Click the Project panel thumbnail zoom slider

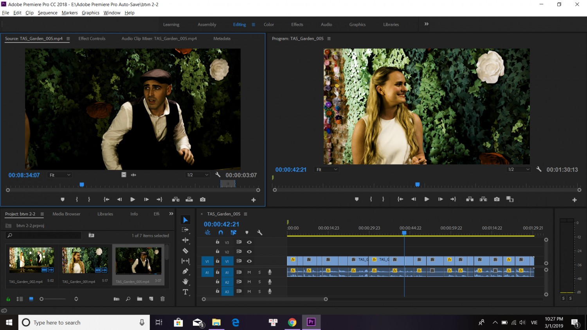pyautogui.click(x=53, y=299)
